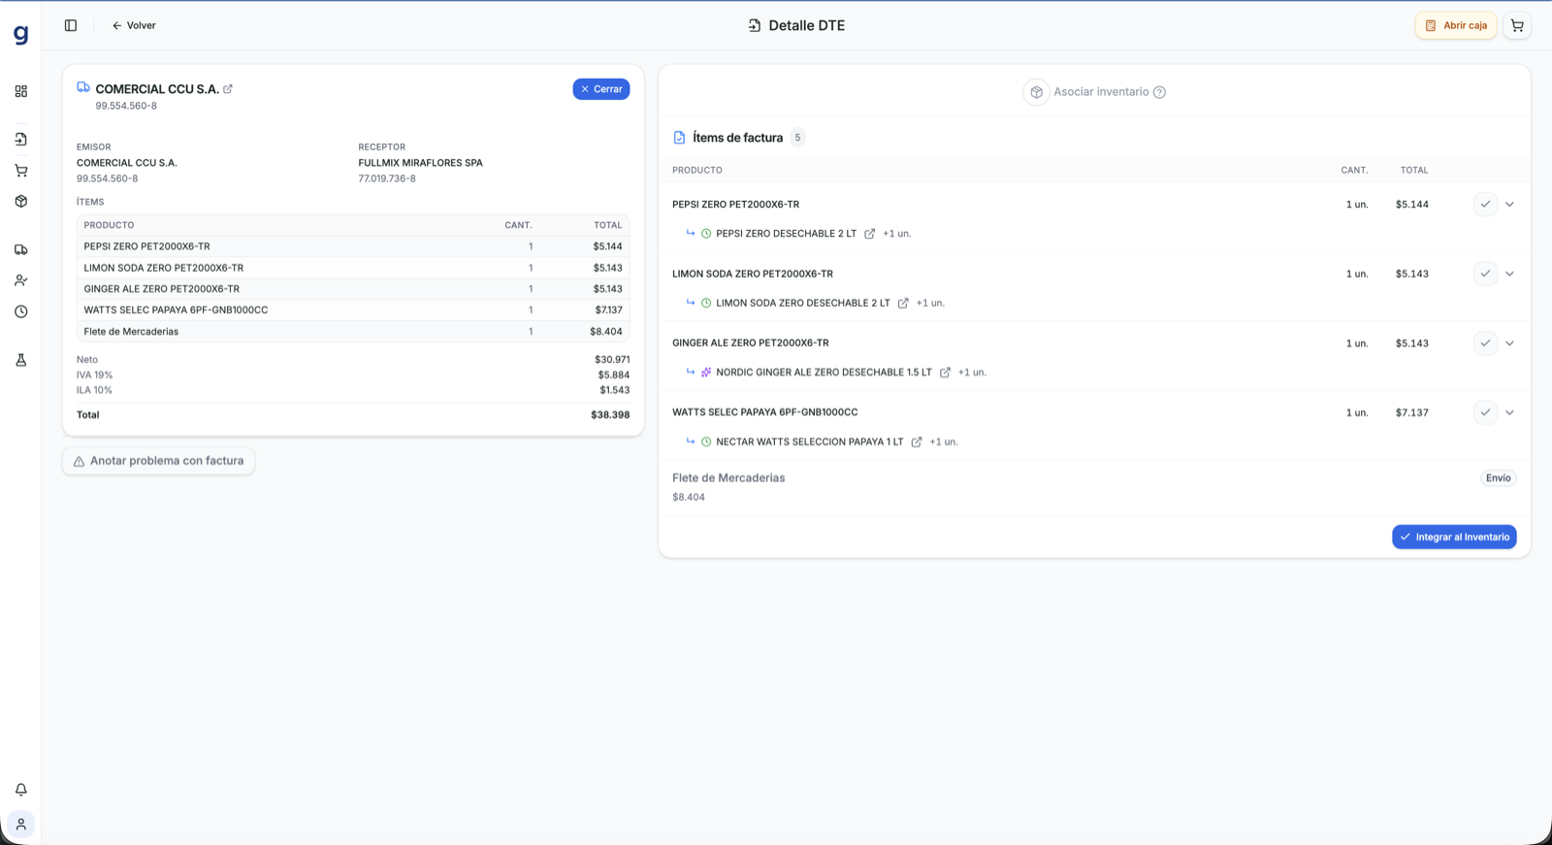1552x845 pixels.
Task: Click ILA 10% label
Action: coord(94,391)
